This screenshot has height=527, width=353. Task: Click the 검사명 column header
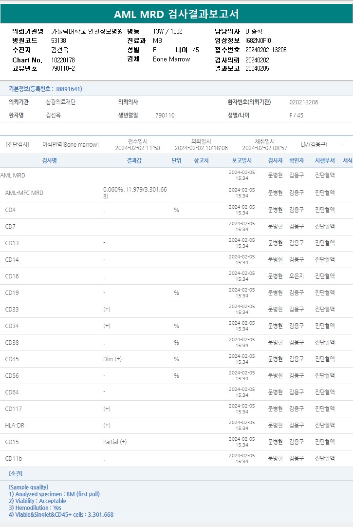(49, 160)
